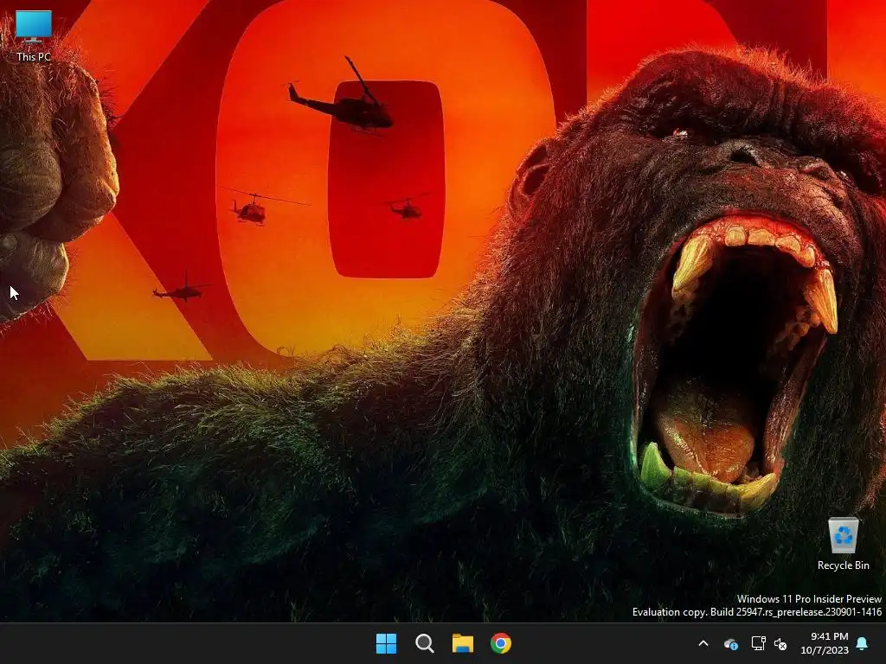Launch Google Chrome from the taskbar
Viewport: 886px width, 664px height.
(501, 643)
